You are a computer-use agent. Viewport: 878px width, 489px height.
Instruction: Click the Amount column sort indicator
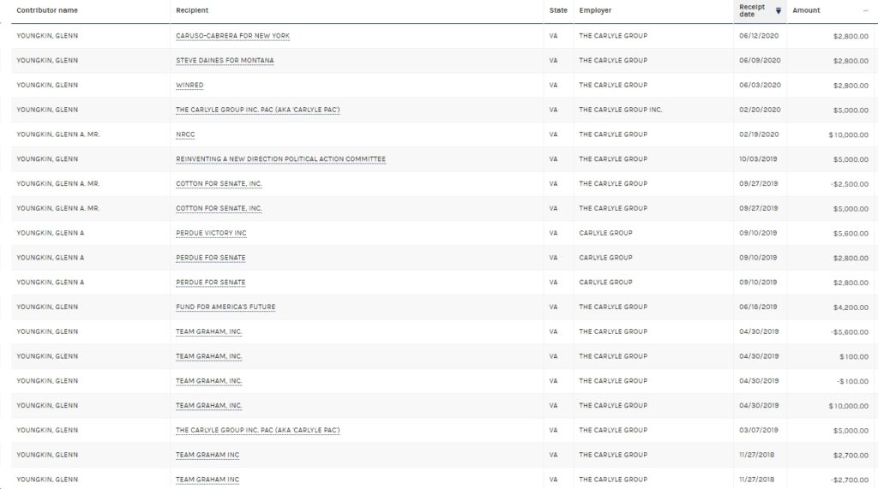[x=866, y=10]
